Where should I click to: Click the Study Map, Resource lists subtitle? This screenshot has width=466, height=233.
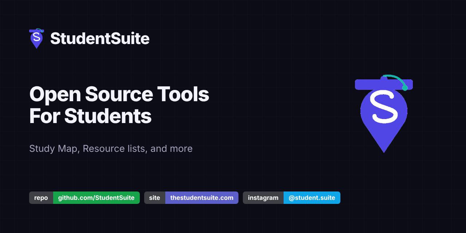coord(111,149)
